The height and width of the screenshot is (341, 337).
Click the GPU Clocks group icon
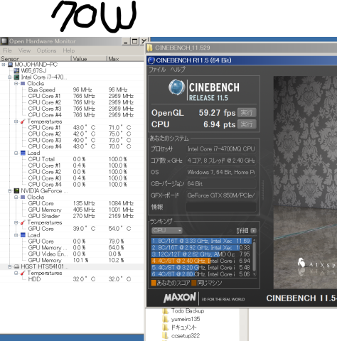click(23, 197)
